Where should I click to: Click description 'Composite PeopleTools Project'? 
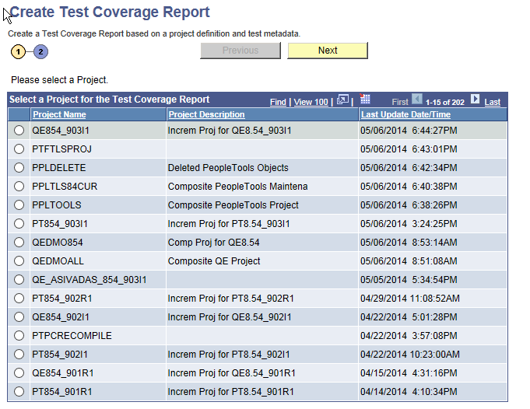tap(233, 205)
